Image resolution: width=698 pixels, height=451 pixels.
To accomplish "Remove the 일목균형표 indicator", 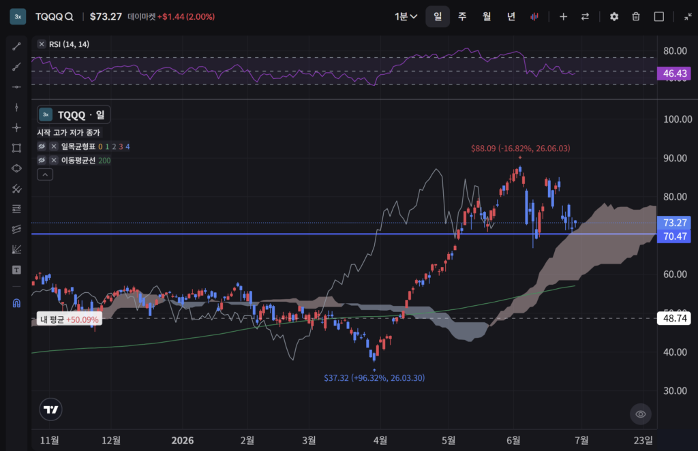I will (54, 146).
